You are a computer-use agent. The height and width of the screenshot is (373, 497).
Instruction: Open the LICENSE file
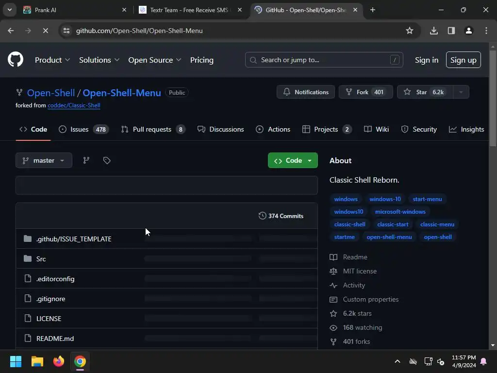point(49,319)
